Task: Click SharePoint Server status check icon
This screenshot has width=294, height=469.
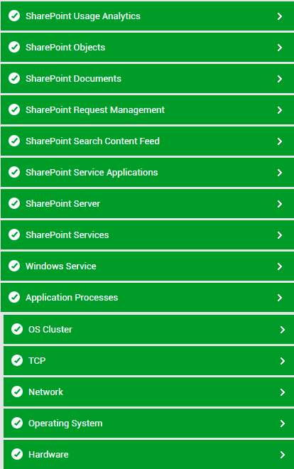Action: pyautogui.click(x=14, y=203)
